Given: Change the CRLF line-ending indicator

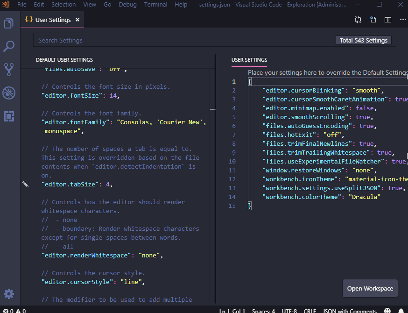Looking at the screenshot, I should 310,310.
